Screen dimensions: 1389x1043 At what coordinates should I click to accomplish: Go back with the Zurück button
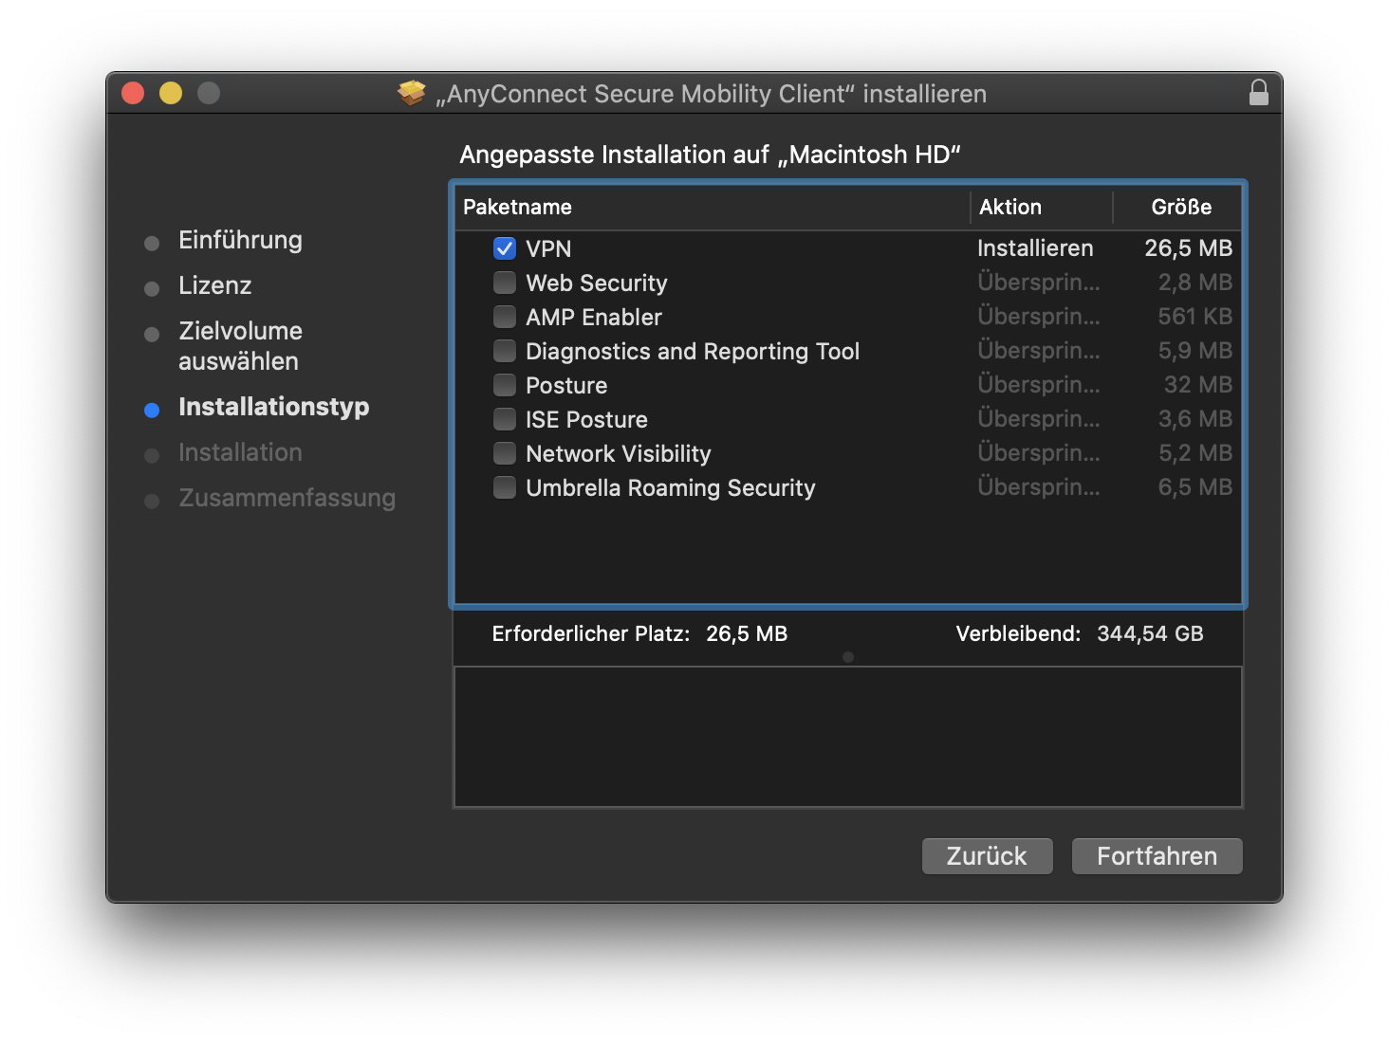point(987,856)
